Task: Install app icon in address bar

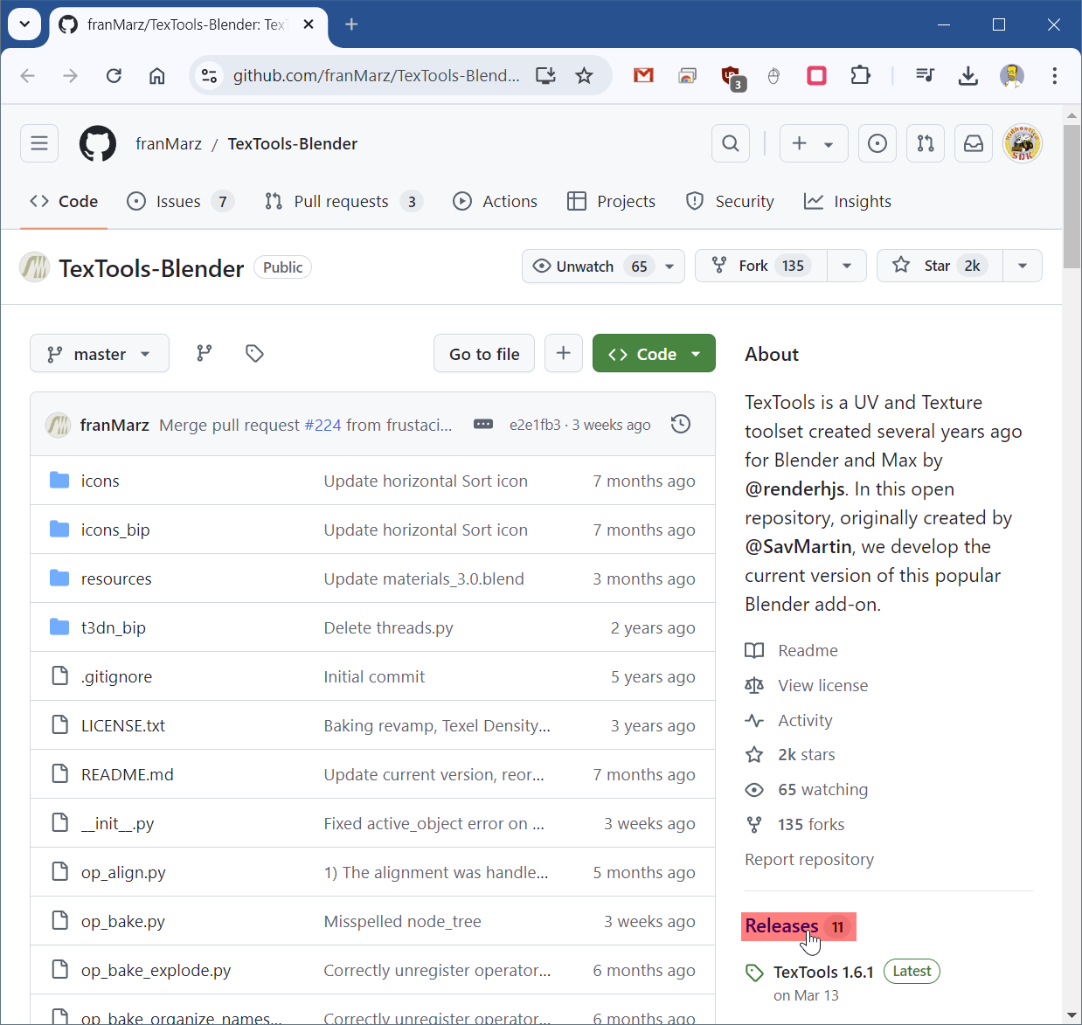Action: pos(545,75)
